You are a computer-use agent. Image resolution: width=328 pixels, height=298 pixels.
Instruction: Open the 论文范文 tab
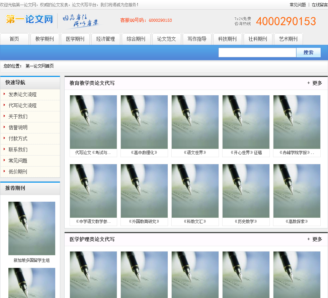click(x=166, y=39)
